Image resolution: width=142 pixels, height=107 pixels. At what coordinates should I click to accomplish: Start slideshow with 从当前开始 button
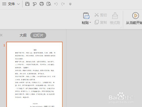(x=134, y=18)
